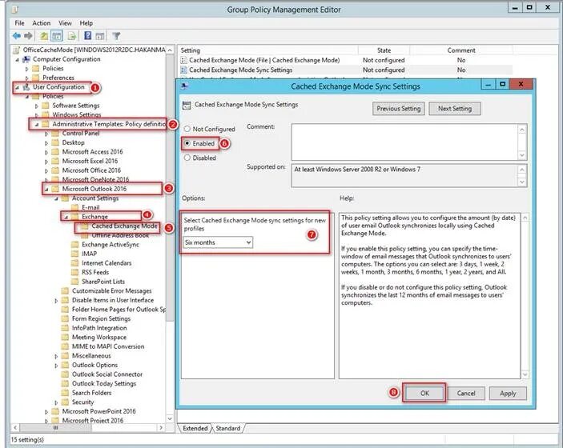
Task: Open the Help menu
Action: 86,23
